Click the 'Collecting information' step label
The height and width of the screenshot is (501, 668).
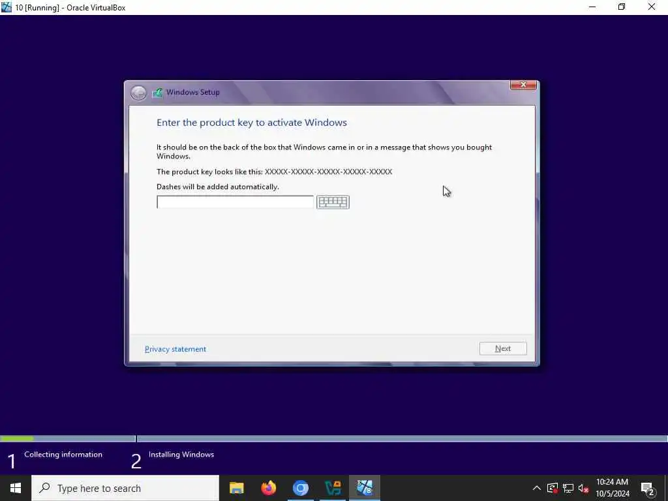pos(63,455)
